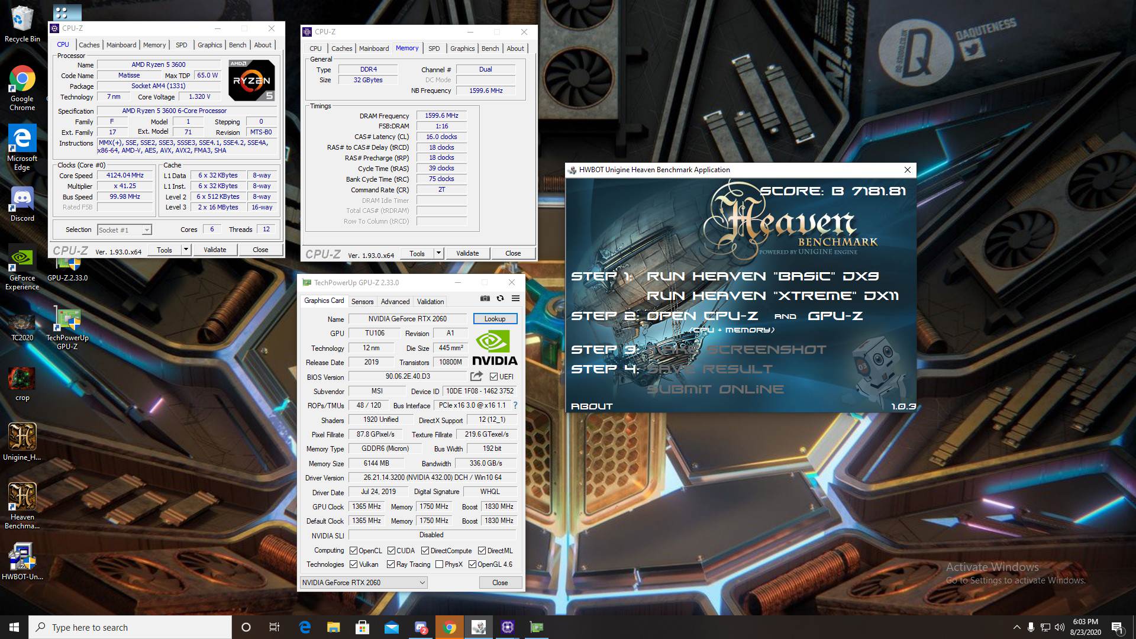Viewport: 1136px width, 639px height.
Task: Open Microsoft Store on the taskbar
Action: pos(363,627)
